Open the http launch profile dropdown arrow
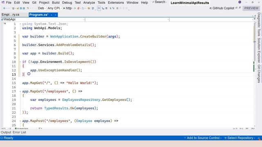262x147 pixels. [x=72, y=8]
